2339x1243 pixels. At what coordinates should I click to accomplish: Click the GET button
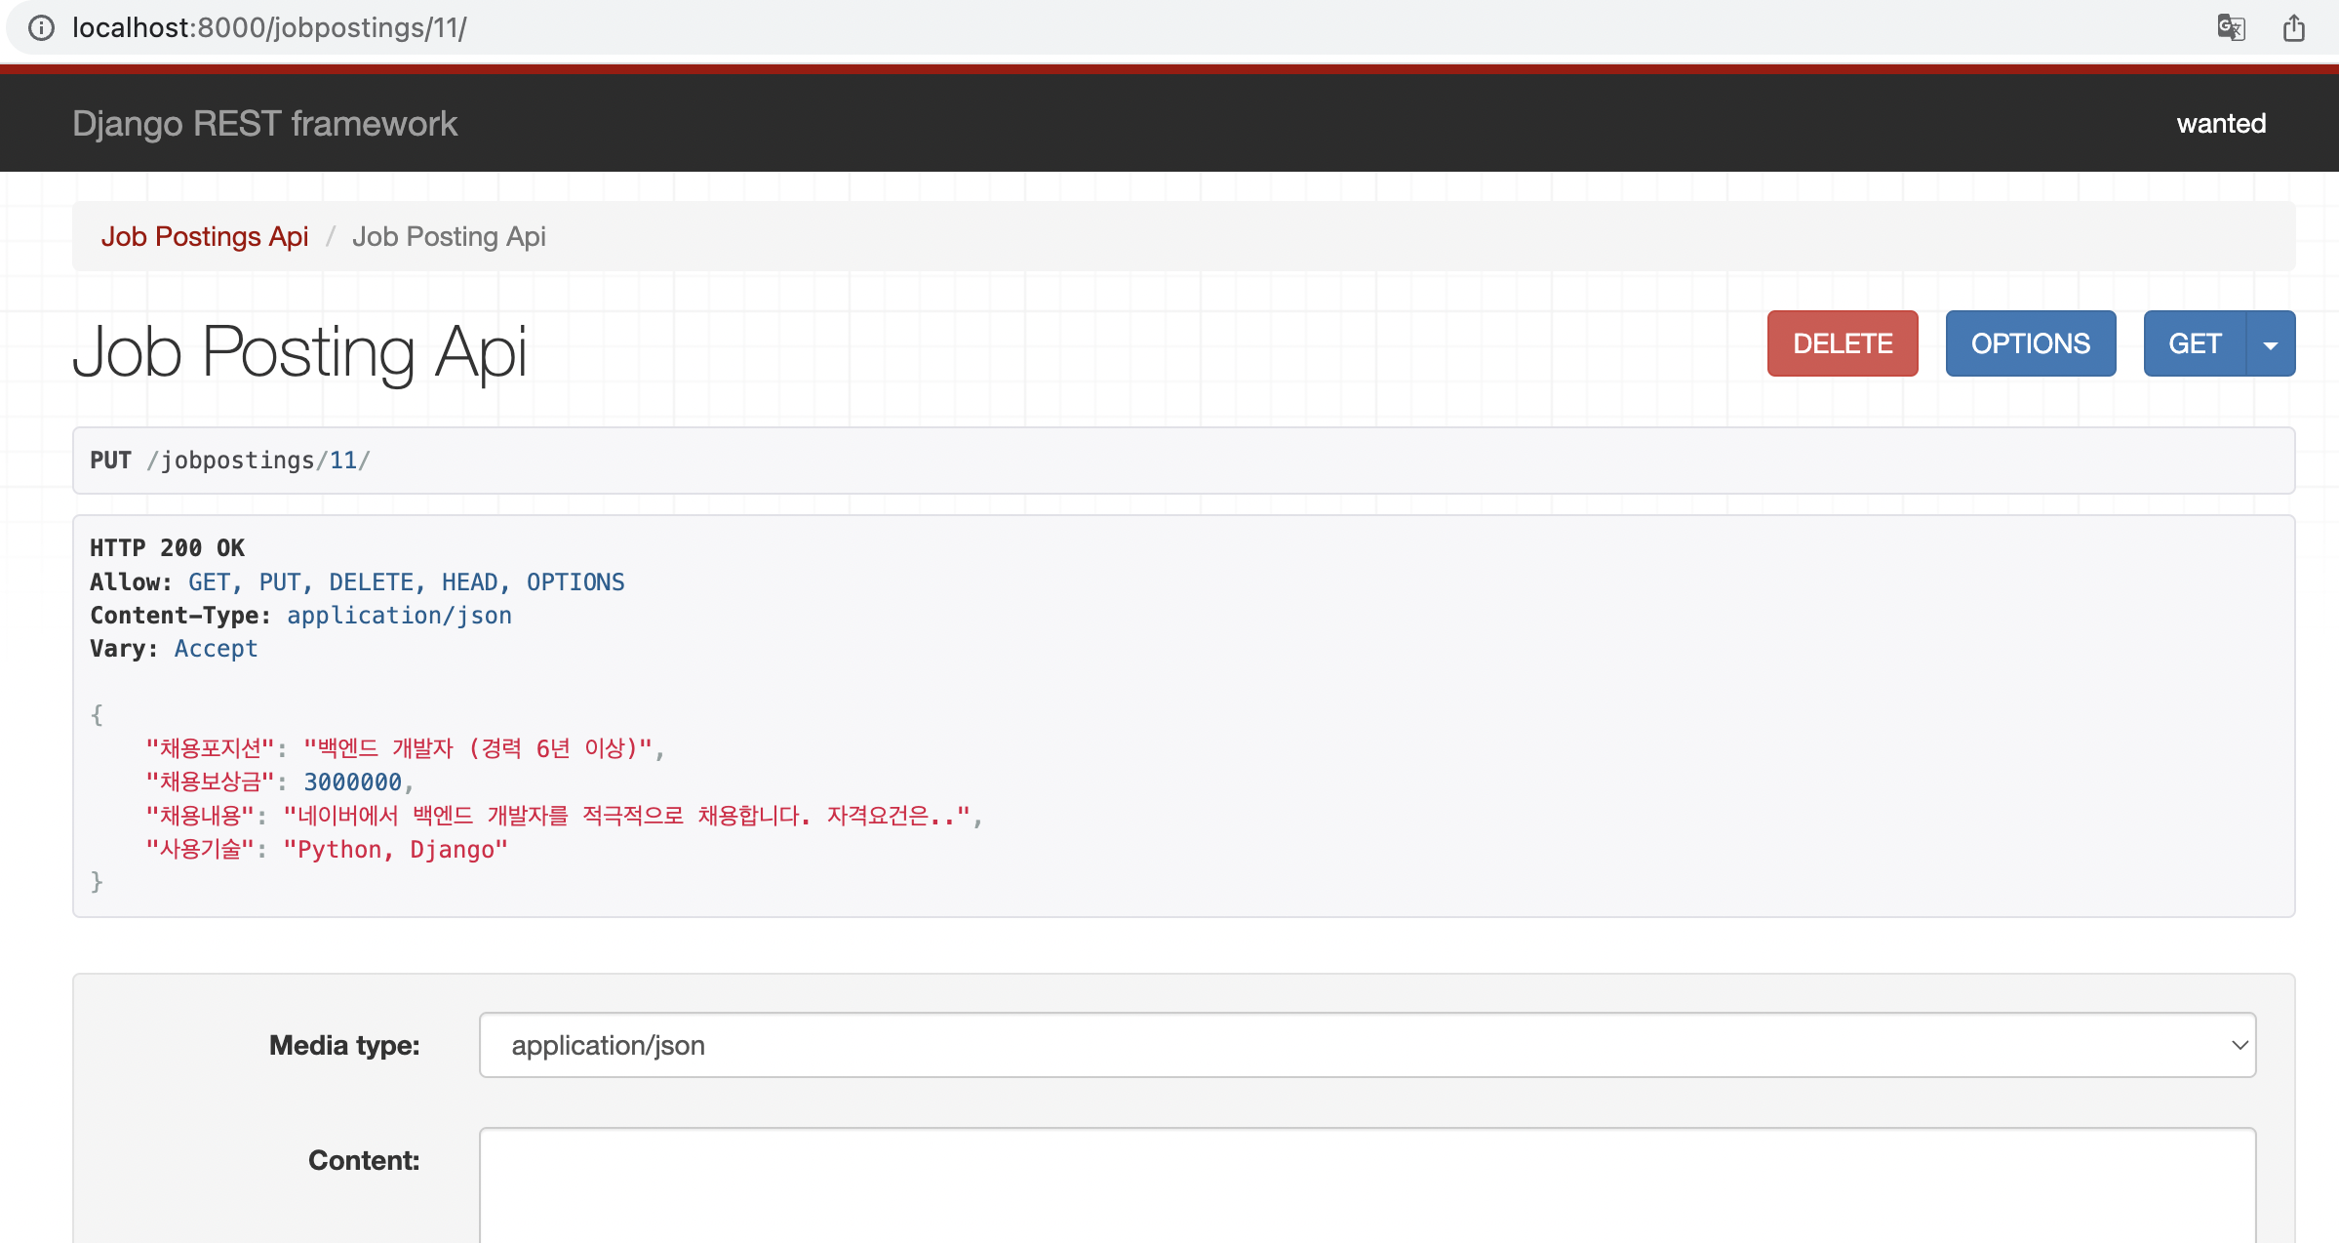point(2195,343)
